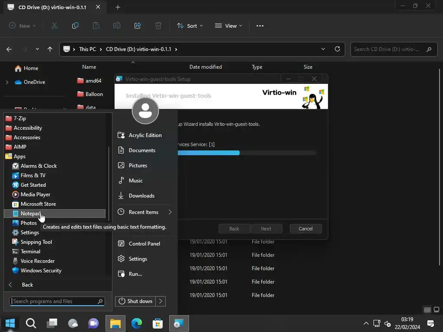Cancel the Virtio-win-guest-tools setup
The height and width of the screenshot is (332, 443).
[x=305, y=229]
